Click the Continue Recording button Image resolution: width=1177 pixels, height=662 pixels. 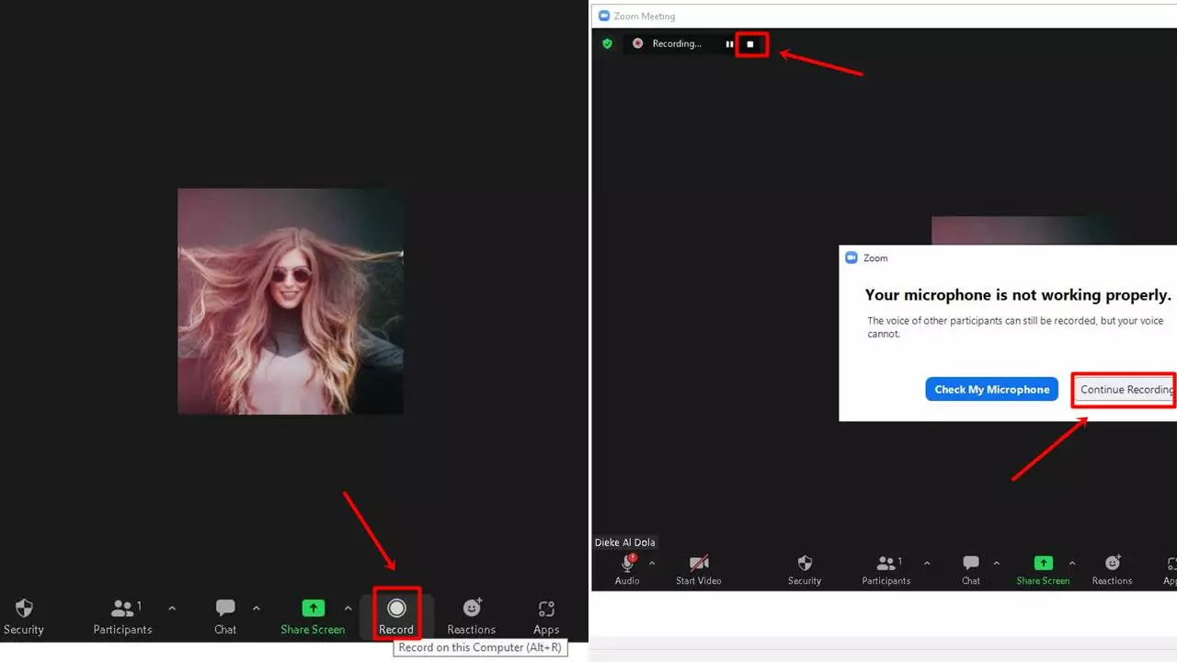pos(1125,389)
